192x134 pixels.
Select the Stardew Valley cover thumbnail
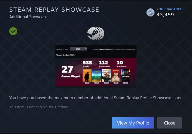[x=96, y=76]
